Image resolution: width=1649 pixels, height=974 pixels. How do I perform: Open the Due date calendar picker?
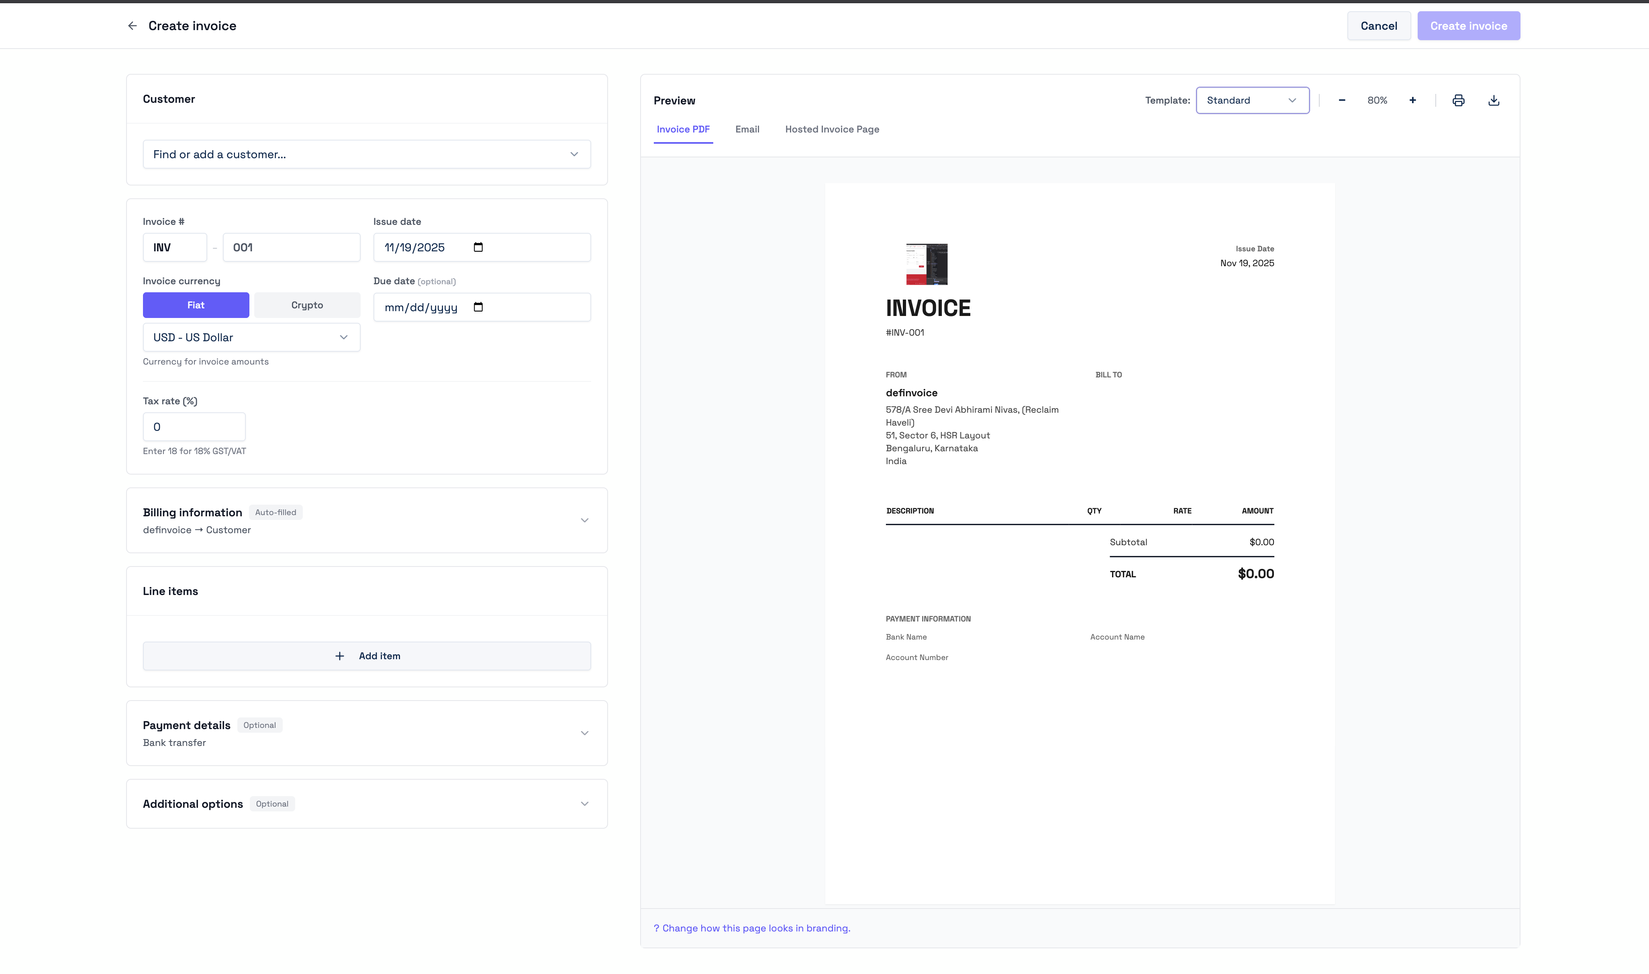479,306
